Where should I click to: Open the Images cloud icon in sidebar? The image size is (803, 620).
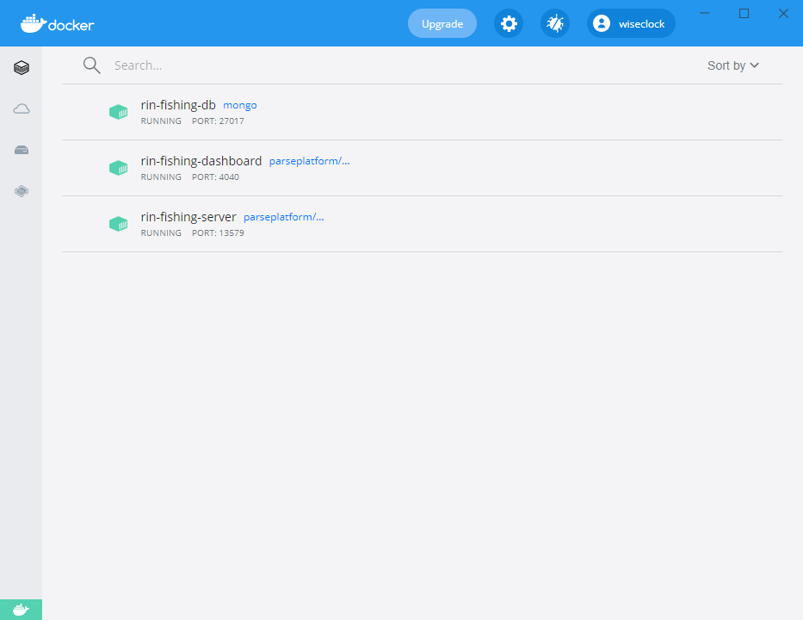pyautogui.click(x=22, y=108)
